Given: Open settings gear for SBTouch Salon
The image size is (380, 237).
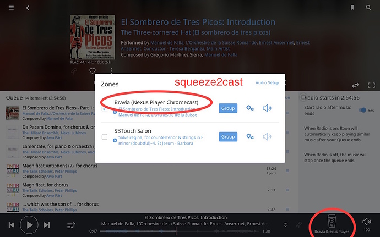Looking at the screenshot, I should (250, 136).
